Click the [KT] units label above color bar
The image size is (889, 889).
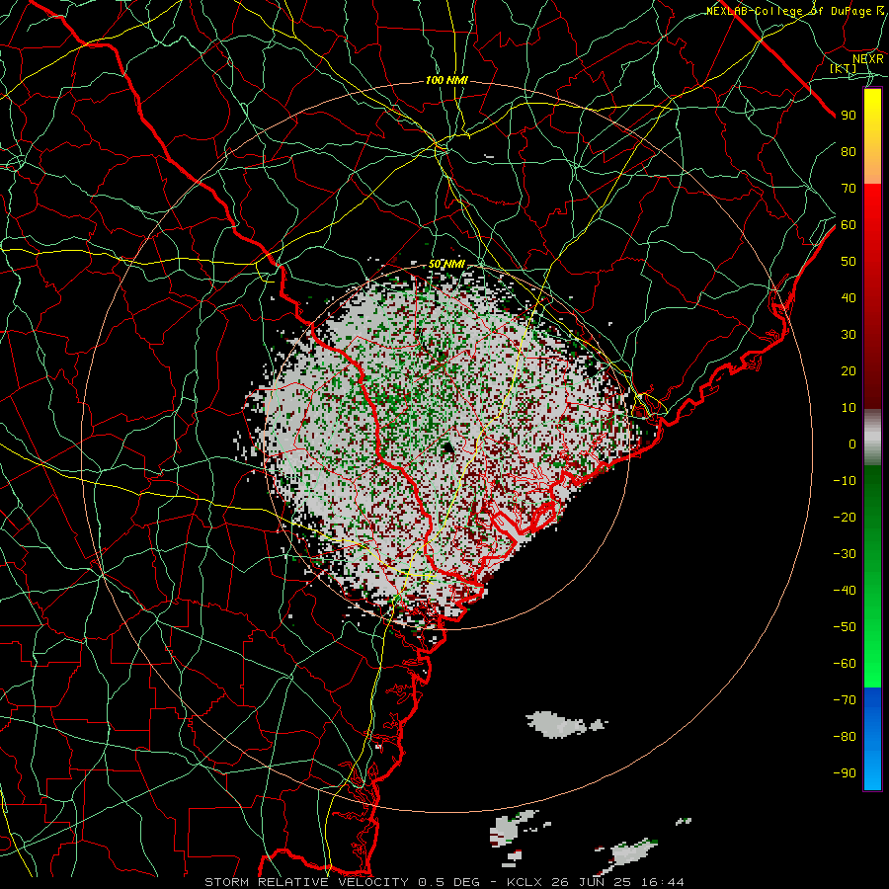[x=844, y=68]
